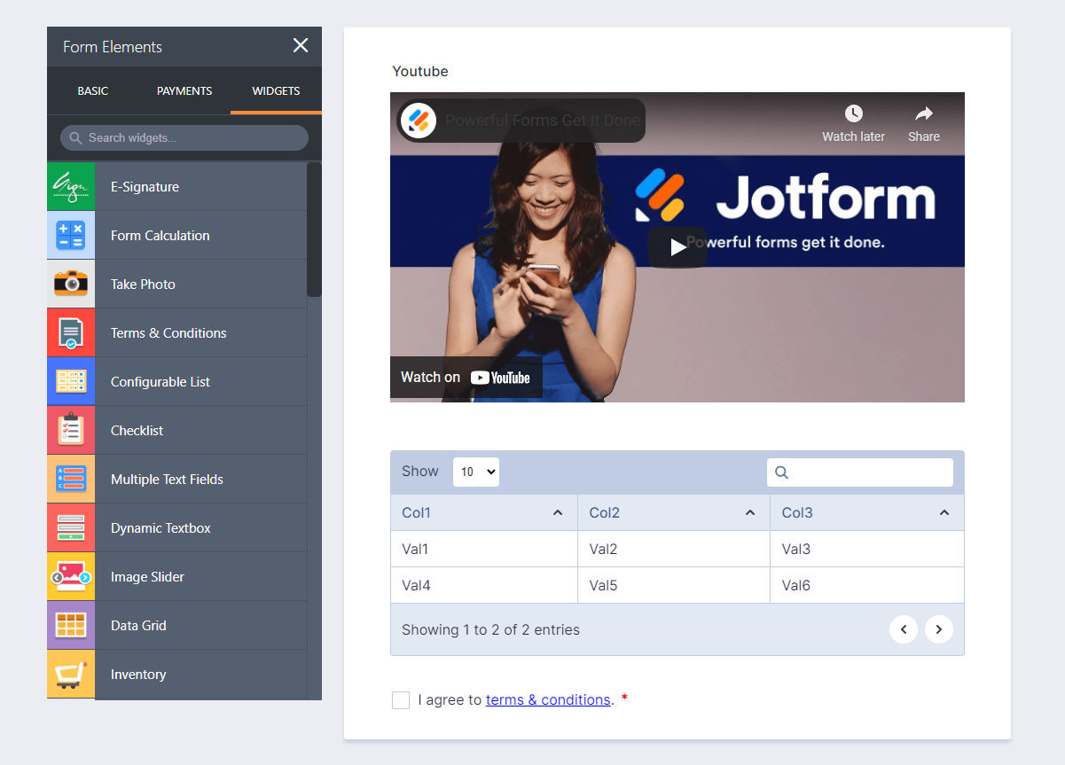Click the Dynamic Textbox icon
The image size is (1065, 765).
tap(71, 527)
